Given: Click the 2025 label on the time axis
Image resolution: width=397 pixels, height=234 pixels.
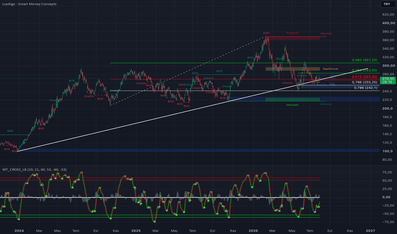Looking at the screenshot, I should [136, 231].
